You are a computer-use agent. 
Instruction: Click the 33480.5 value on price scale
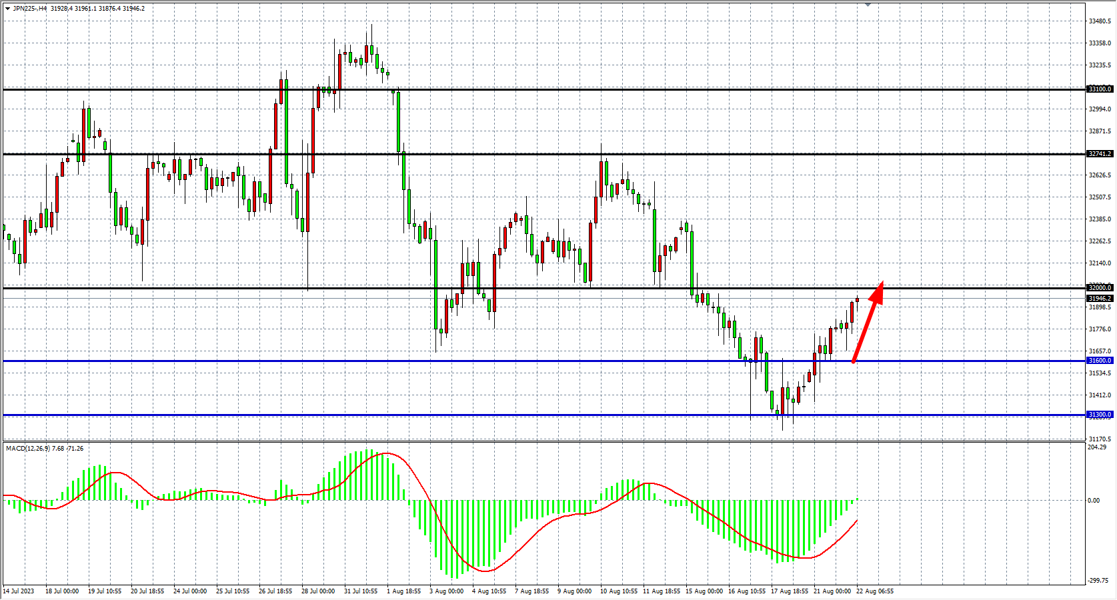(1100, 21)
